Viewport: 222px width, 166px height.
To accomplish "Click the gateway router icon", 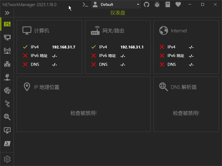I will click(x=95, y=30).
